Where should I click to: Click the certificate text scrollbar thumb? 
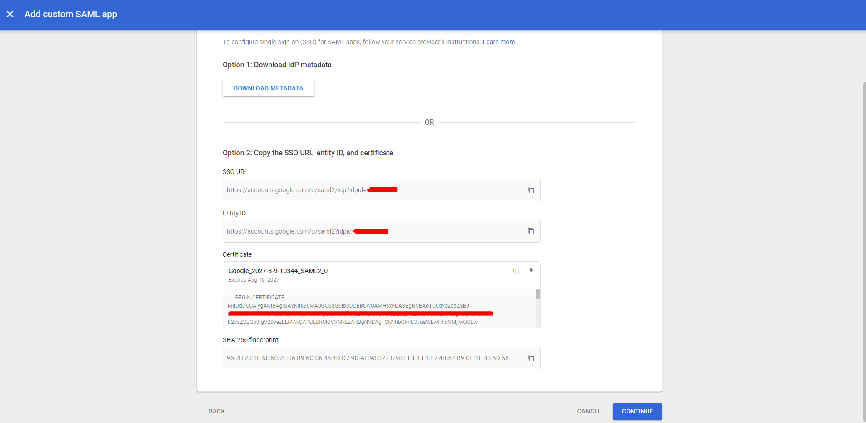pos(538,294)
